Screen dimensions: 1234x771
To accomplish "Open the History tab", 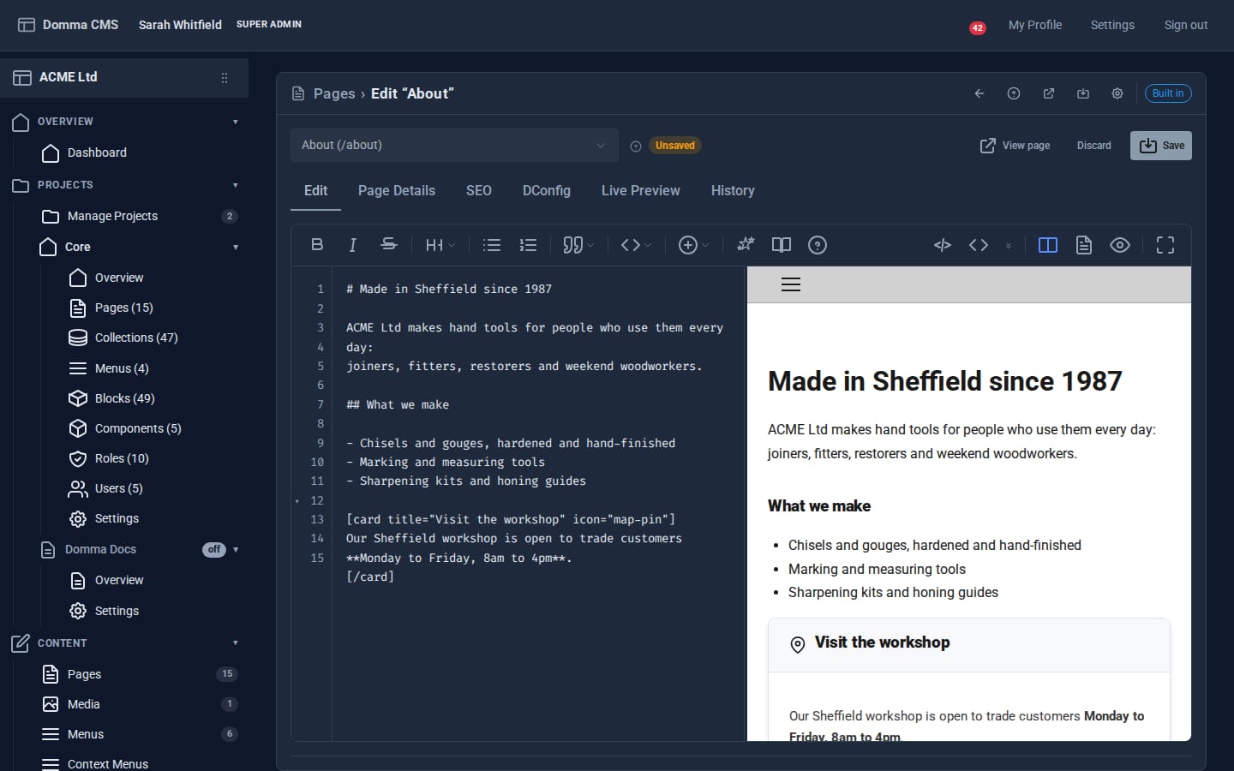I will pos(733,191).
